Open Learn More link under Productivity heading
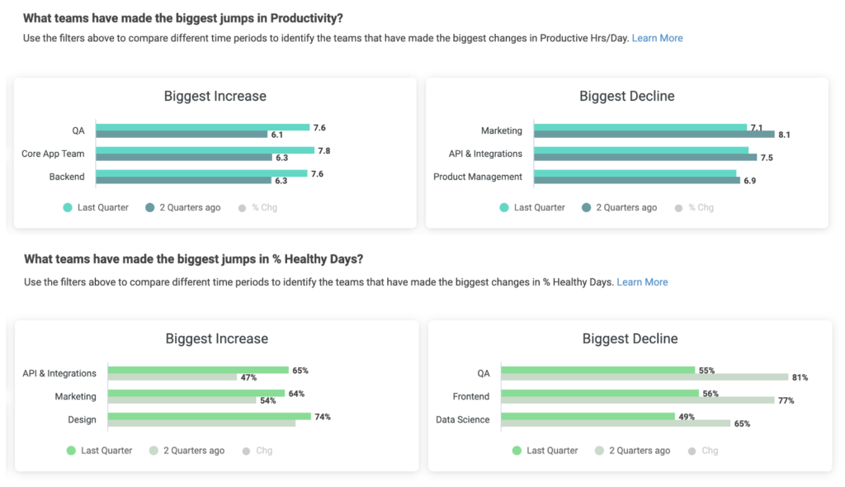Image resolution: width=845 pixels, height=487 pixels. (657, 38)
